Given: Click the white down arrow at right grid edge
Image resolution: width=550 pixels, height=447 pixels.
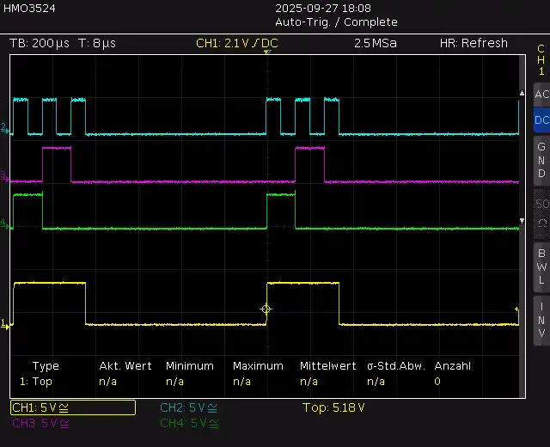Looking at the screenshot, I should pyautogui.click(x=521, y=220).
